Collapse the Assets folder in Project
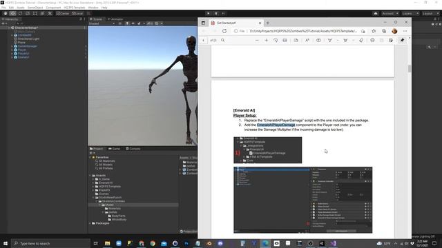 click(x=90, y=176)
